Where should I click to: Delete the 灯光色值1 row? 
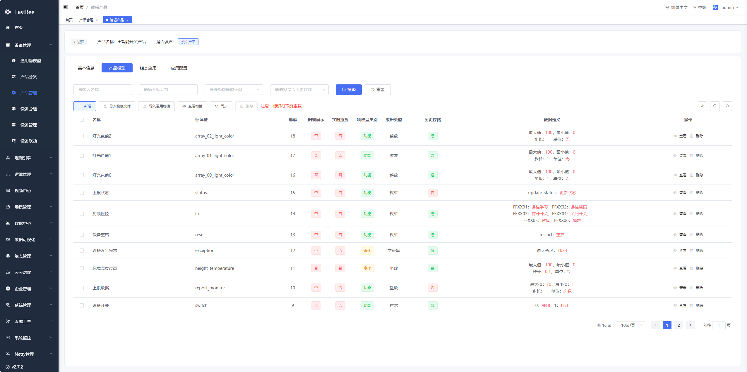(x=696, y=155)
